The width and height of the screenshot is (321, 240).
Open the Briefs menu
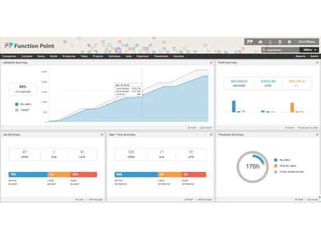click(x=54, y=56)
